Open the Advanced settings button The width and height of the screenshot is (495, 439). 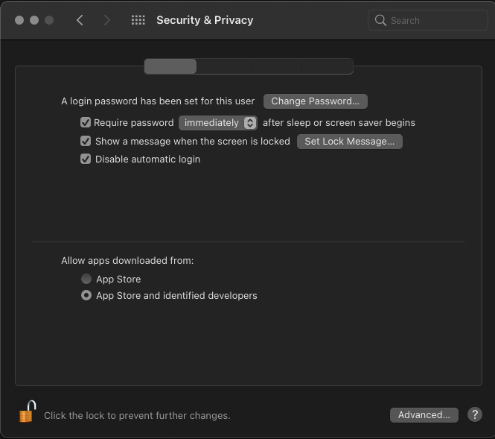pos(424,414)
